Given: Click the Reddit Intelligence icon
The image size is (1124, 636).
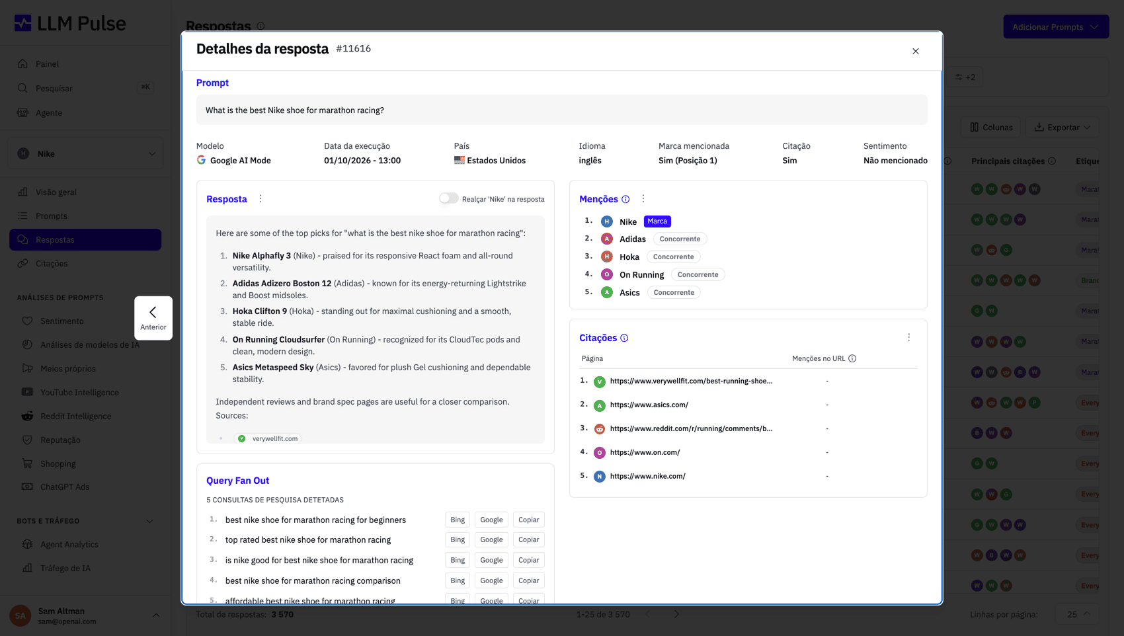Looking at the screenshot, I should pos(27,416).
